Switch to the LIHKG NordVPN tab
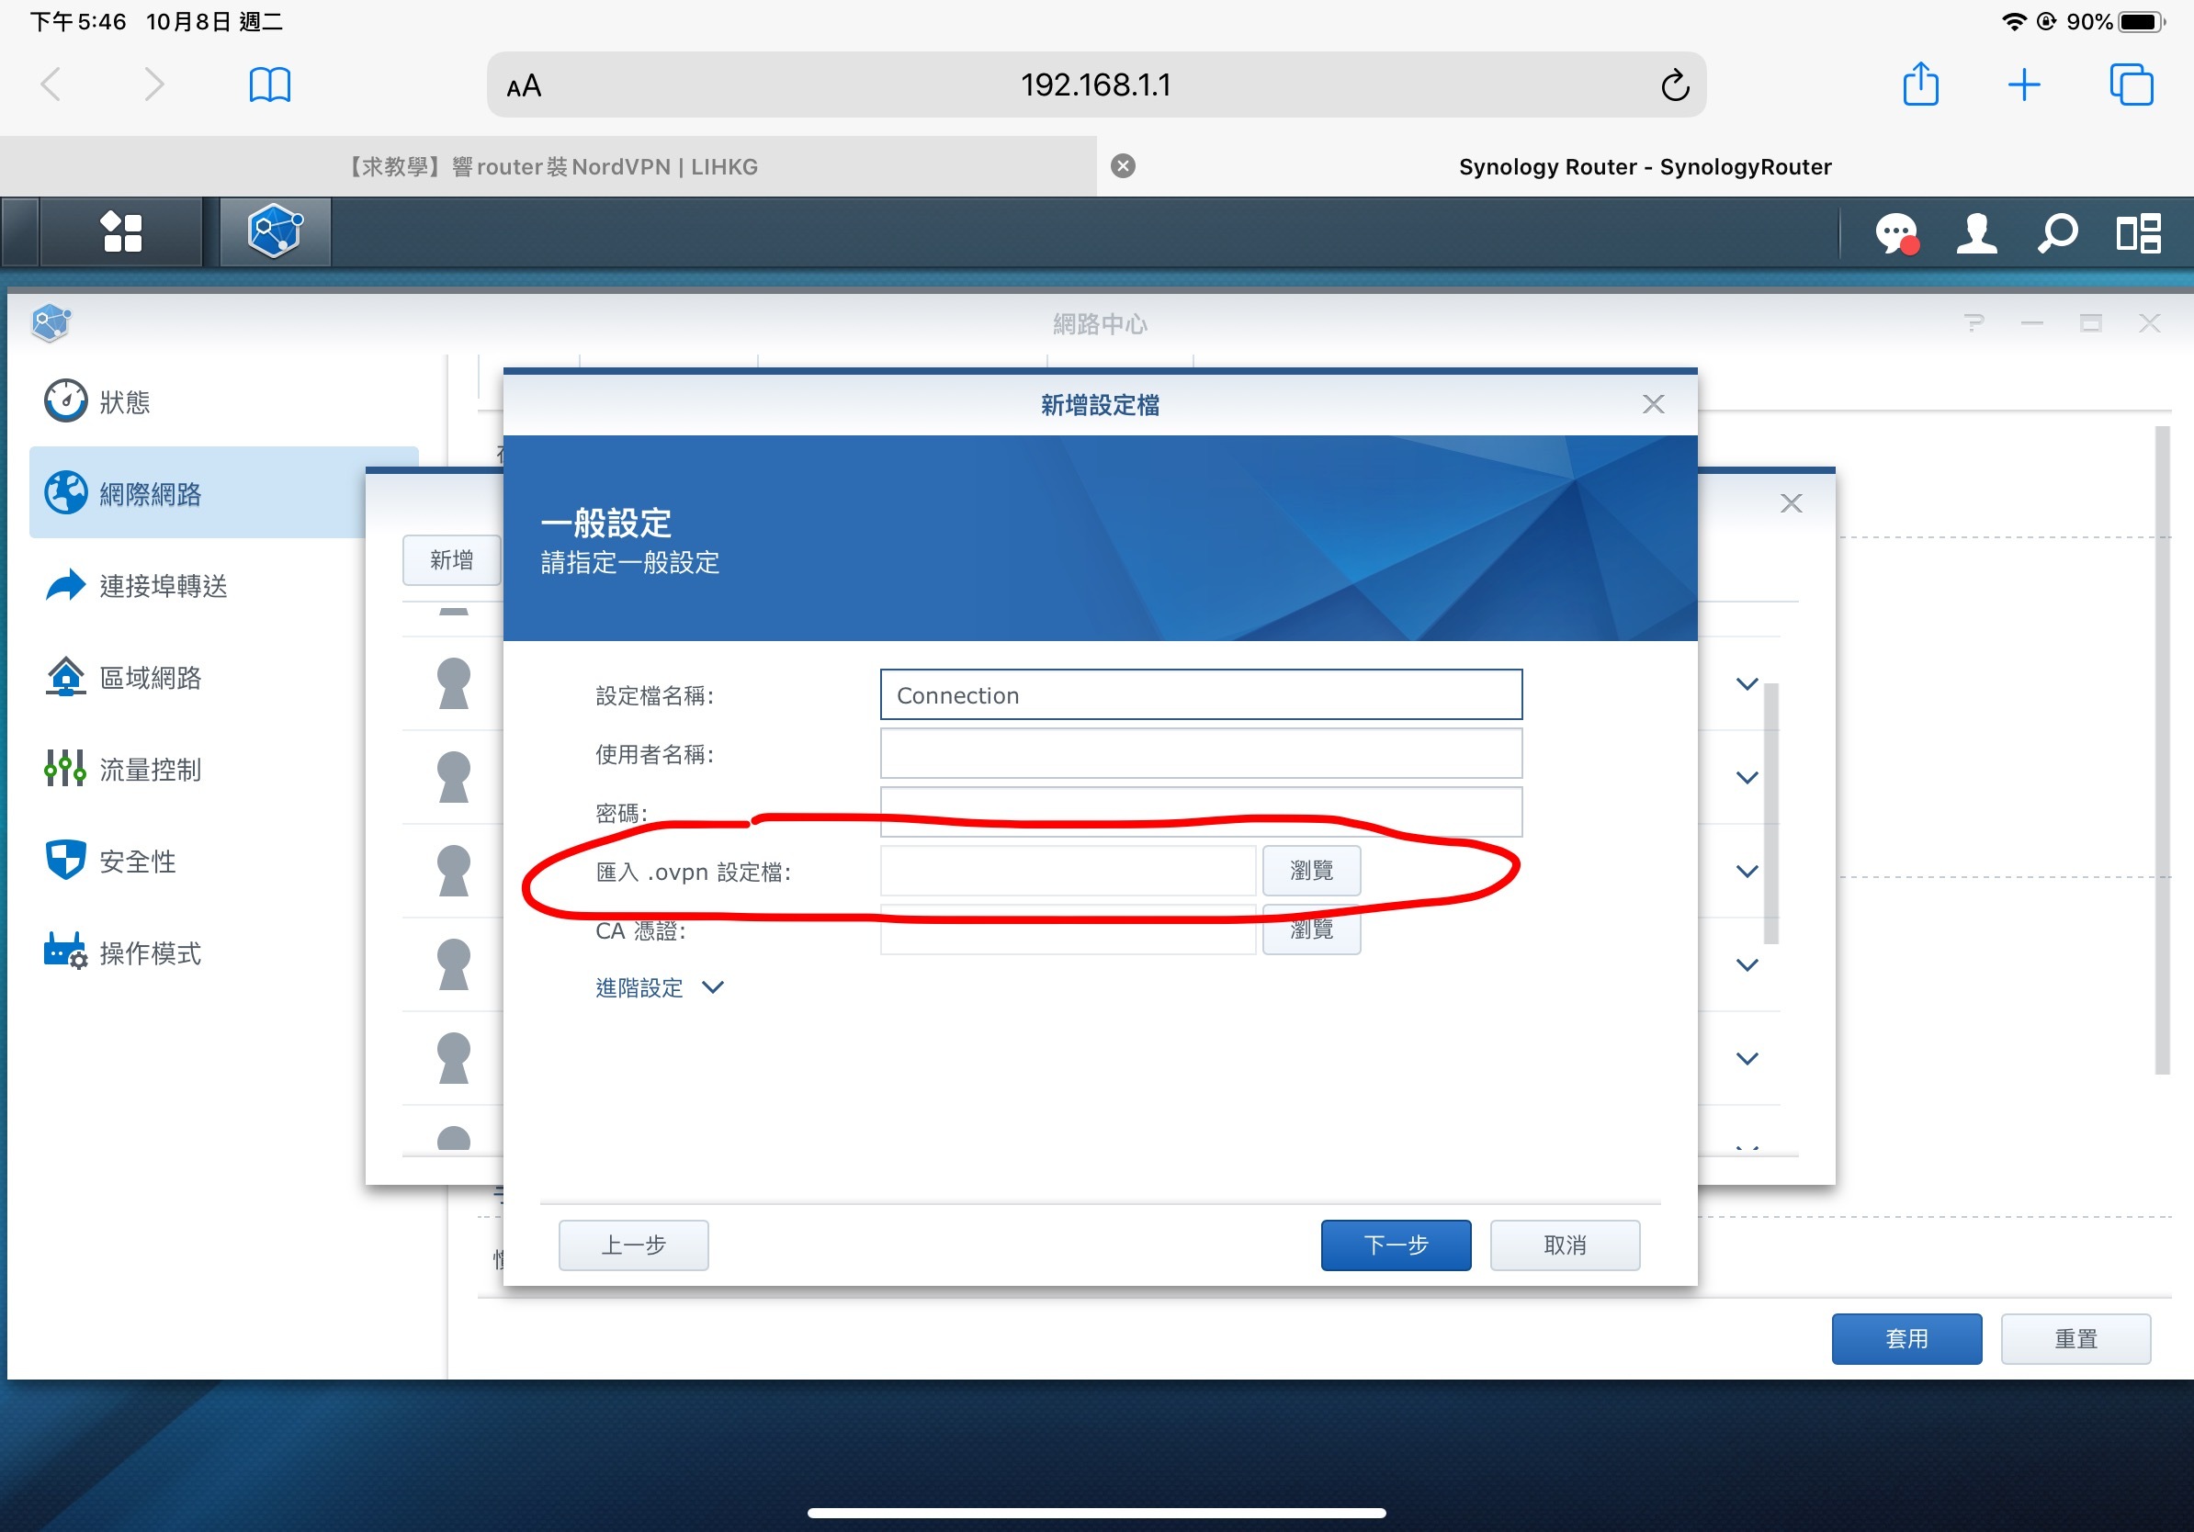This screenshot has width=2194, height=1532. [x=548, y=166]
